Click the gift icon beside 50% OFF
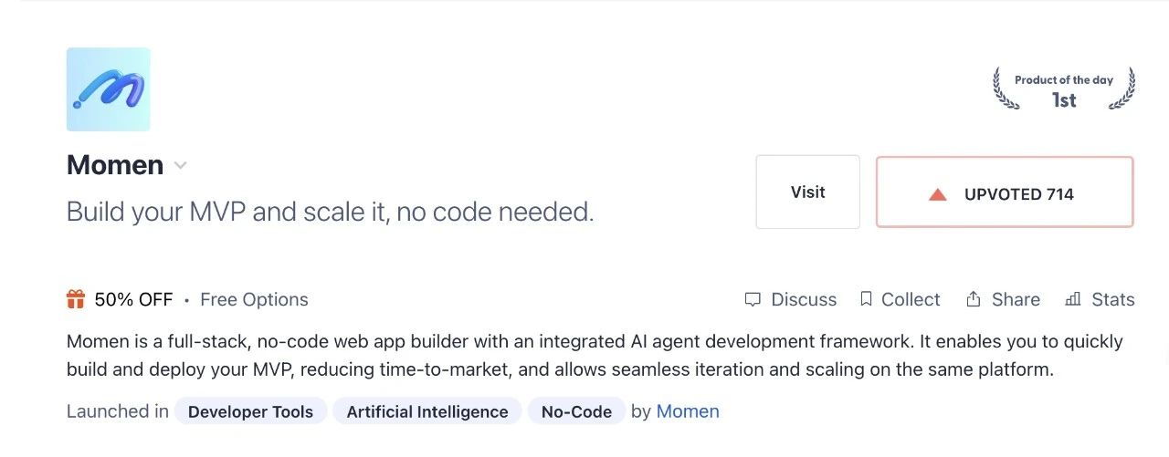This screenshot has height=457, width=1169. point(76,299)
